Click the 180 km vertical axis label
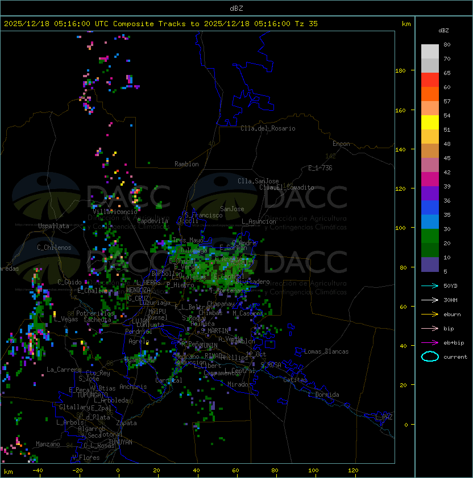The image size is (473, 478). [x=401, y=71]
